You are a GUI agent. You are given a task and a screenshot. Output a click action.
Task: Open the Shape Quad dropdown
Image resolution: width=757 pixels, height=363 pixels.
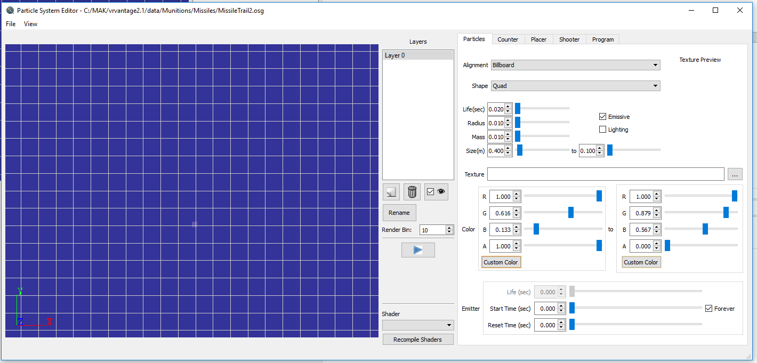click(575, 86)
